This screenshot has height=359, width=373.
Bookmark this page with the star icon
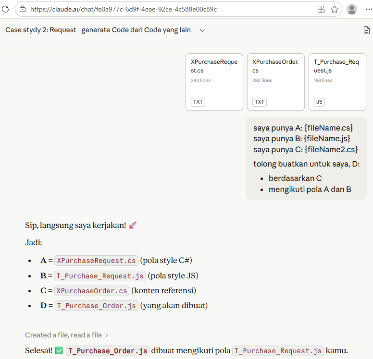[x=335, y=9]
